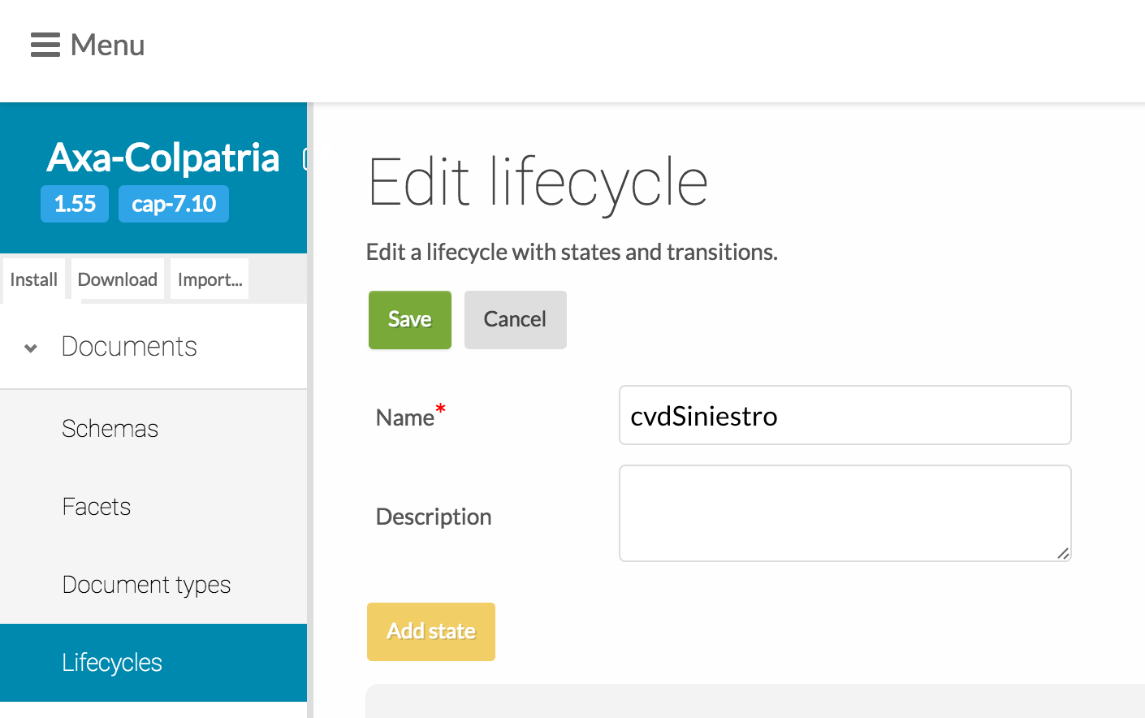Click the Menu label in header
The image size is (1145, 718).
107,45
